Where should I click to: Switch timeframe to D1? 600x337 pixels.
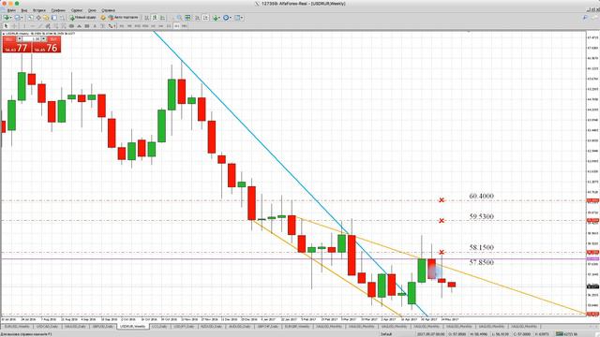click(169, 26)
